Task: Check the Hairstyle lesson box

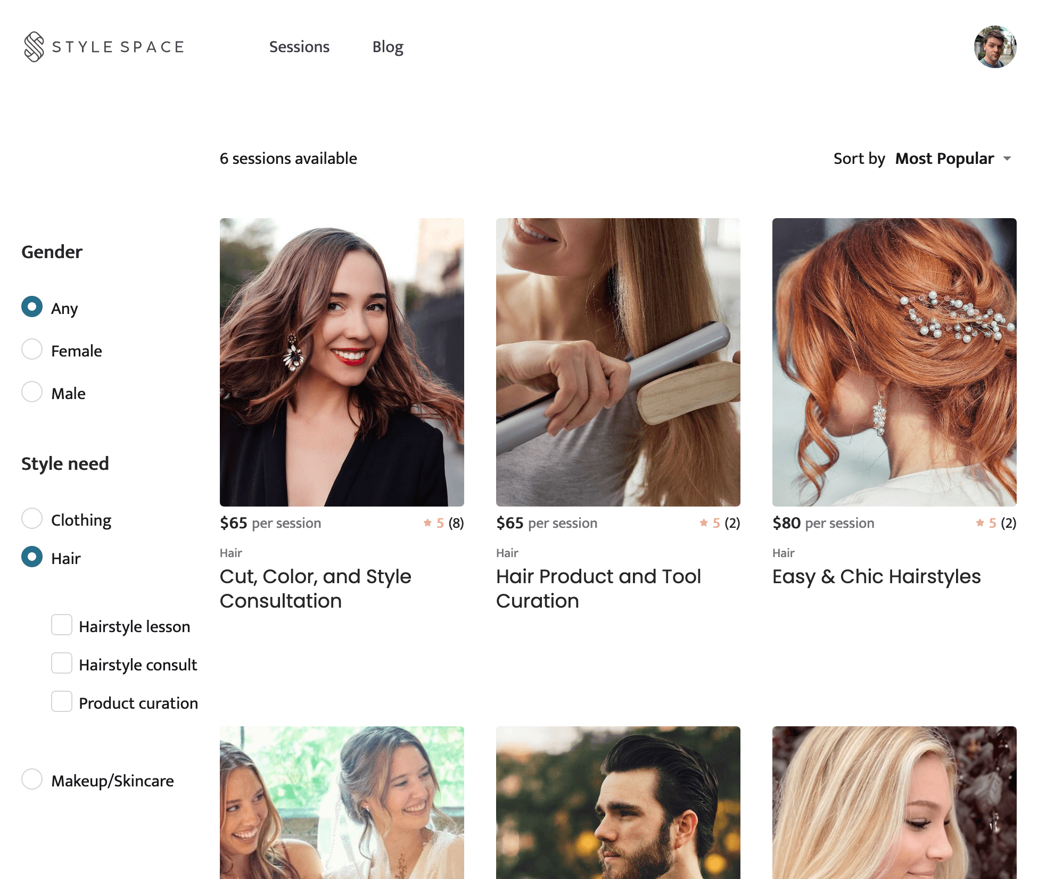Action: coord(62,625)
